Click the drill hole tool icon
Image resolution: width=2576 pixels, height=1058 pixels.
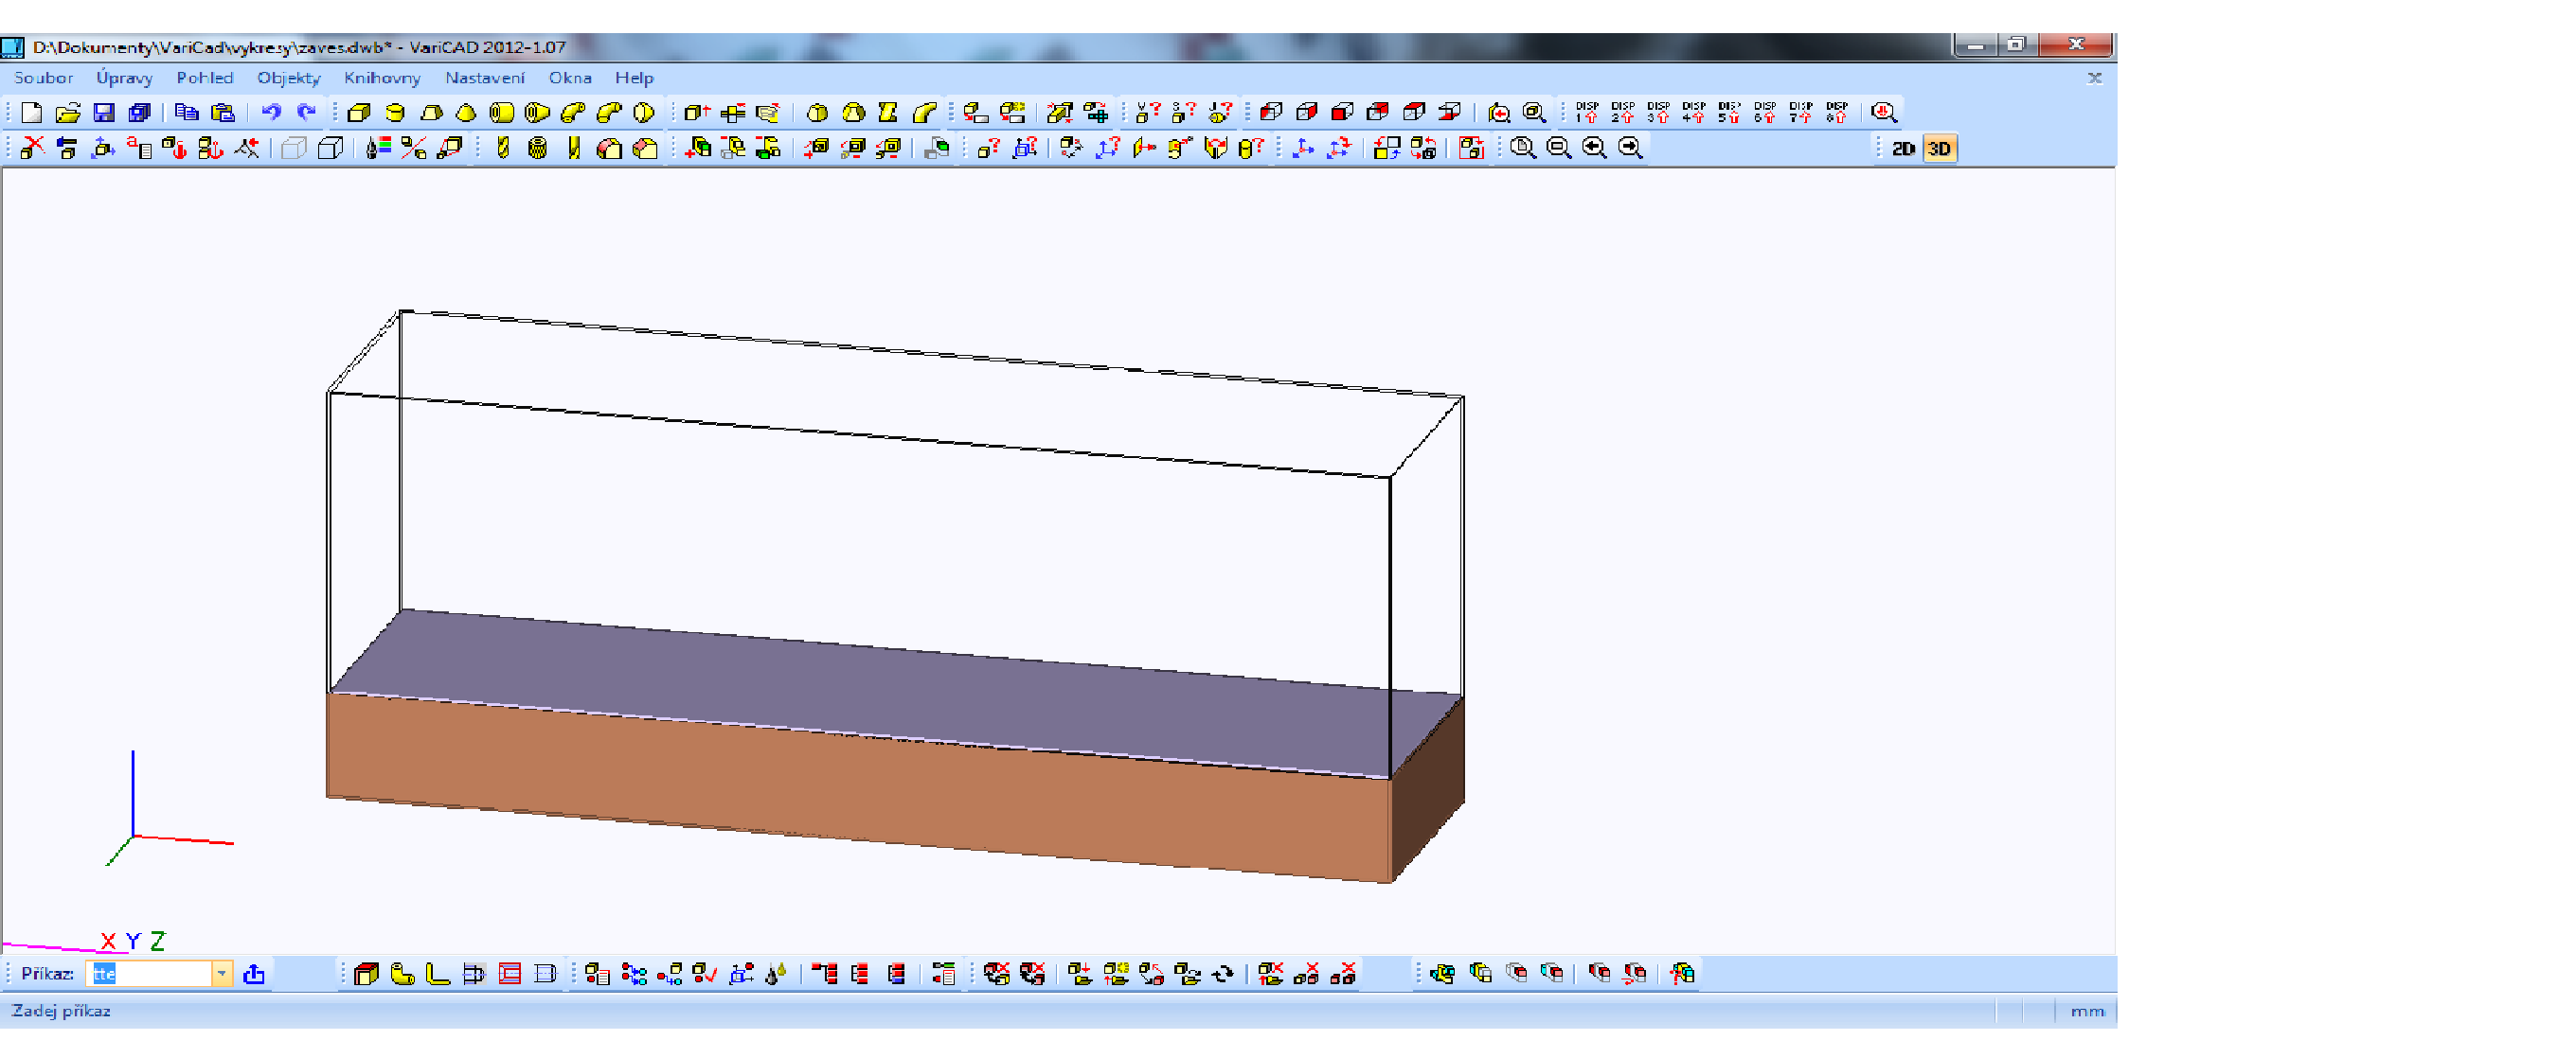[x=503, y=149]
